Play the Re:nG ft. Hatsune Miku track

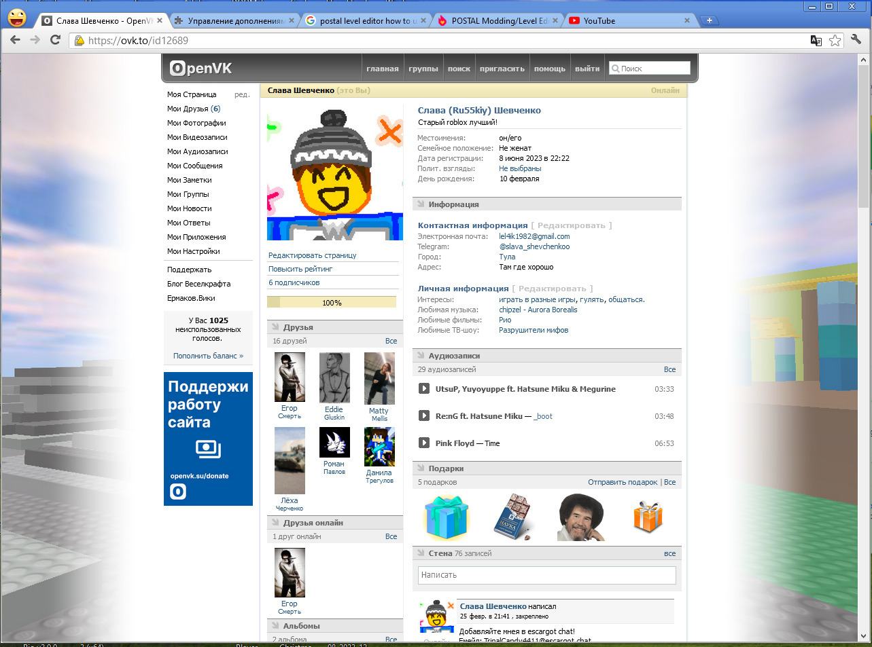point(423,416)
